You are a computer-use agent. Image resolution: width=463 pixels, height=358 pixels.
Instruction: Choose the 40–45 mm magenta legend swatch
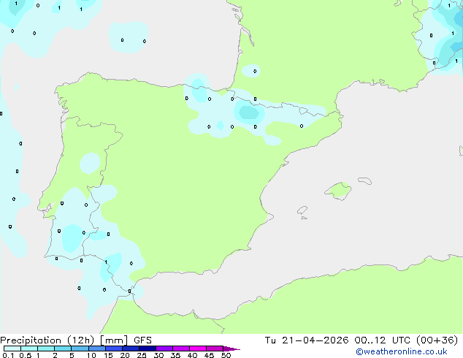click(x=198, y=349)
